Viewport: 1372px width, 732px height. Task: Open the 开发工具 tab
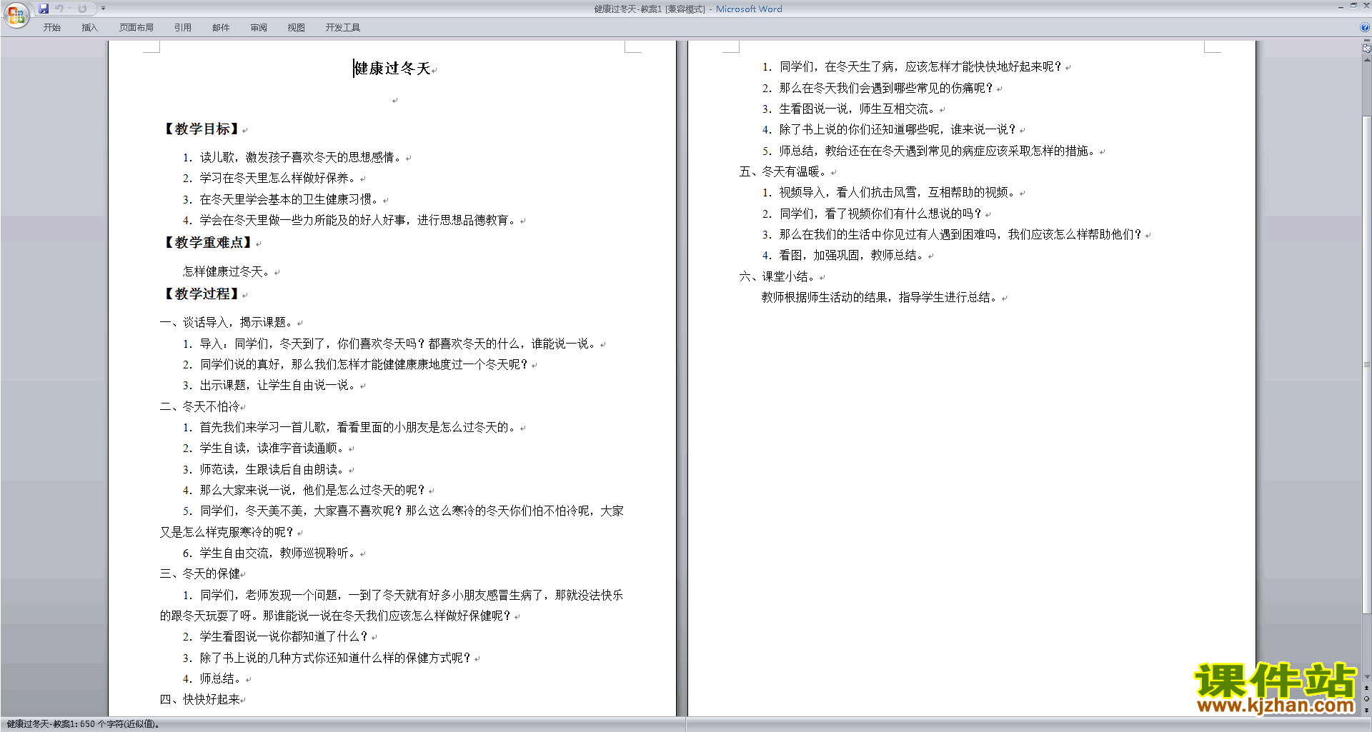pyautogui.click(x=343, y=28)
